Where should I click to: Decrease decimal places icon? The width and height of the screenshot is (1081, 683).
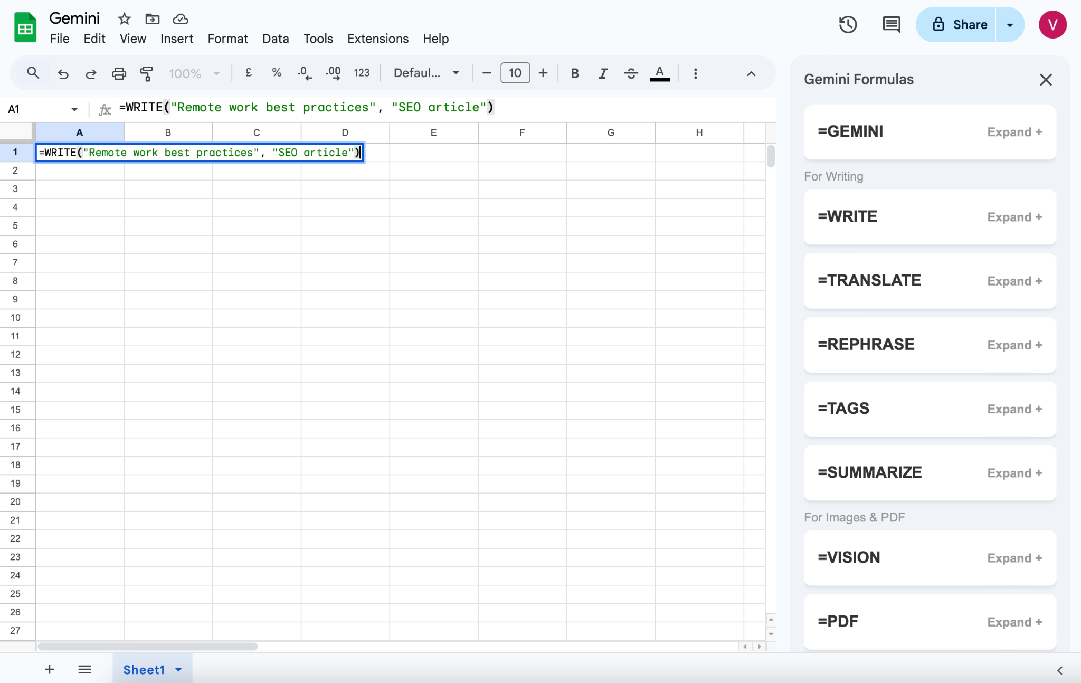(305, 73)
